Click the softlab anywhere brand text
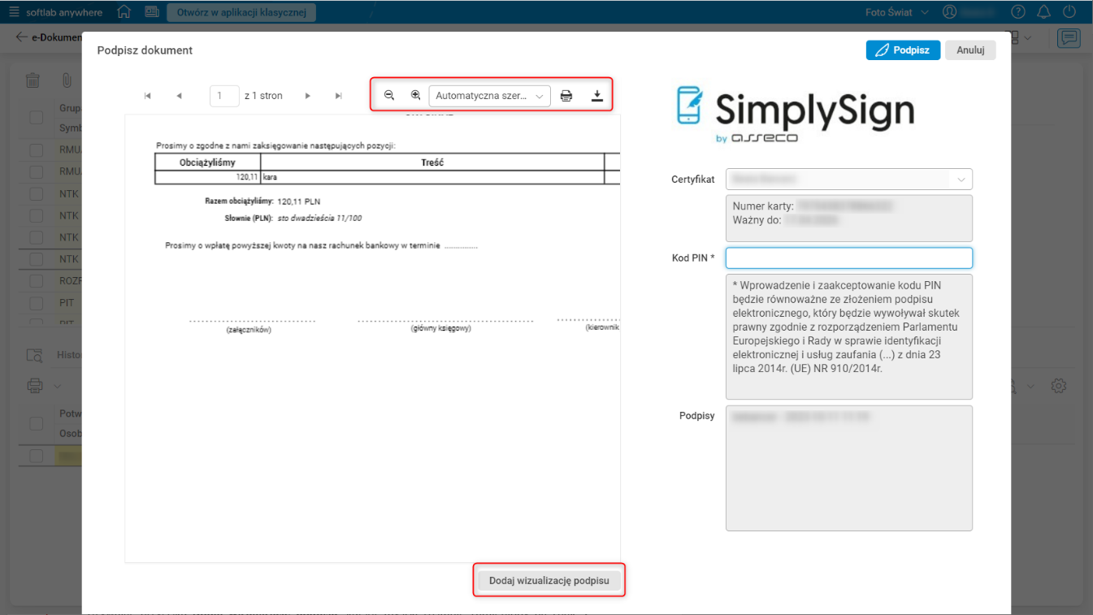 (x=64, y=12)
